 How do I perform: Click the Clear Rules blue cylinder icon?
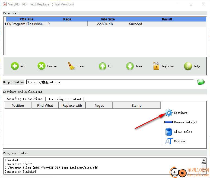coord(168,132)
